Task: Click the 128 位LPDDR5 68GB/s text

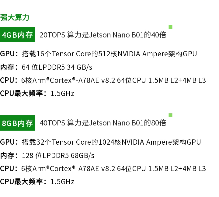Action: click(58, 155)
